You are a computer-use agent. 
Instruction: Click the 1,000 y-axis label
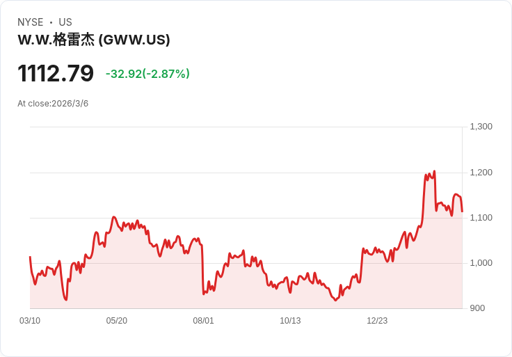click(x=481, y=263)
